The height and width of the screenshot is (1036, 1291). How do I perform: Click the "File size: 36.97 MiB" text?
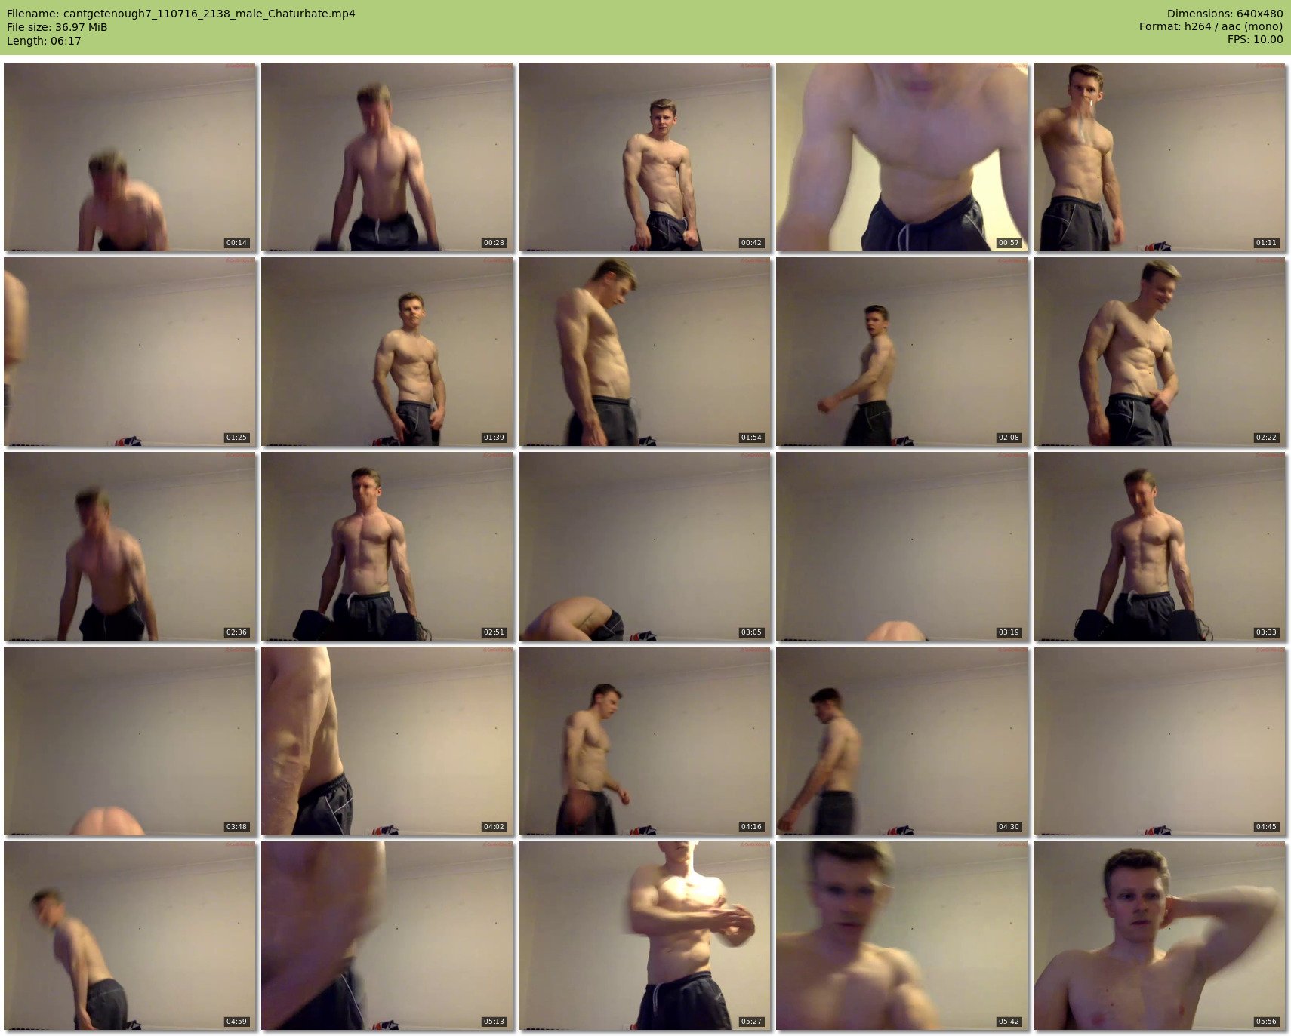click(x=57, y=27)
